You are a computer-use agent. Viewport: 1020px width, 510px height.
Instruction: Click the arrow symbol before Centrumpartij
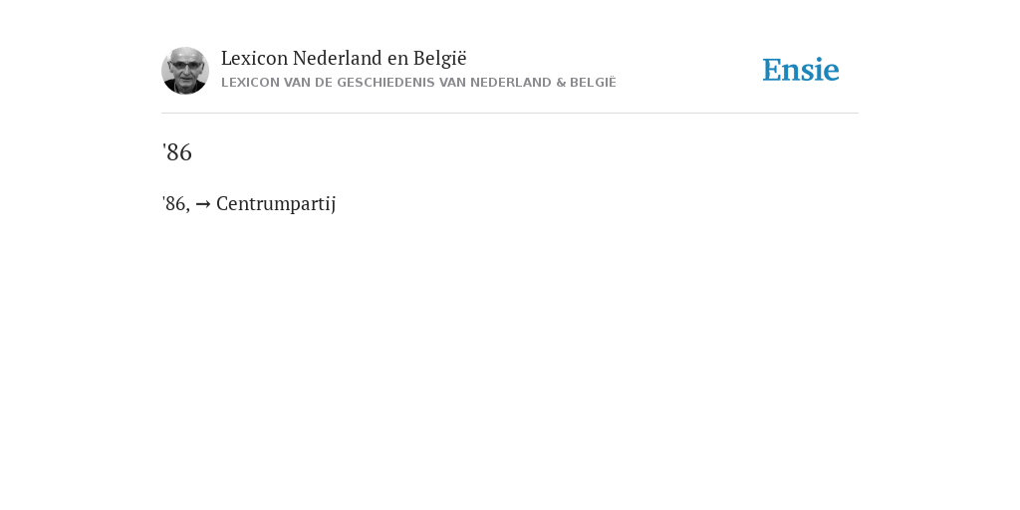[203, 204]
